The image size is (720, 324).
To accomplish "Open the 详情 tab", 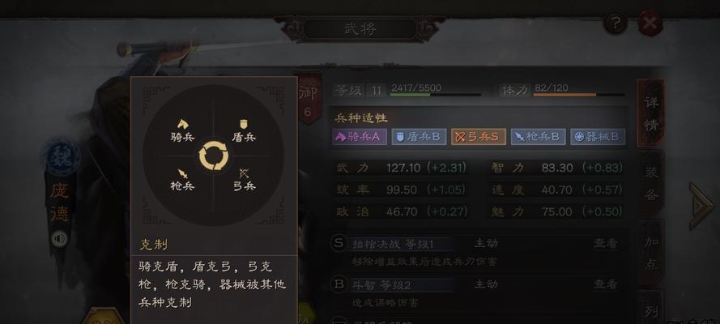I will click(x=651, y=113).
